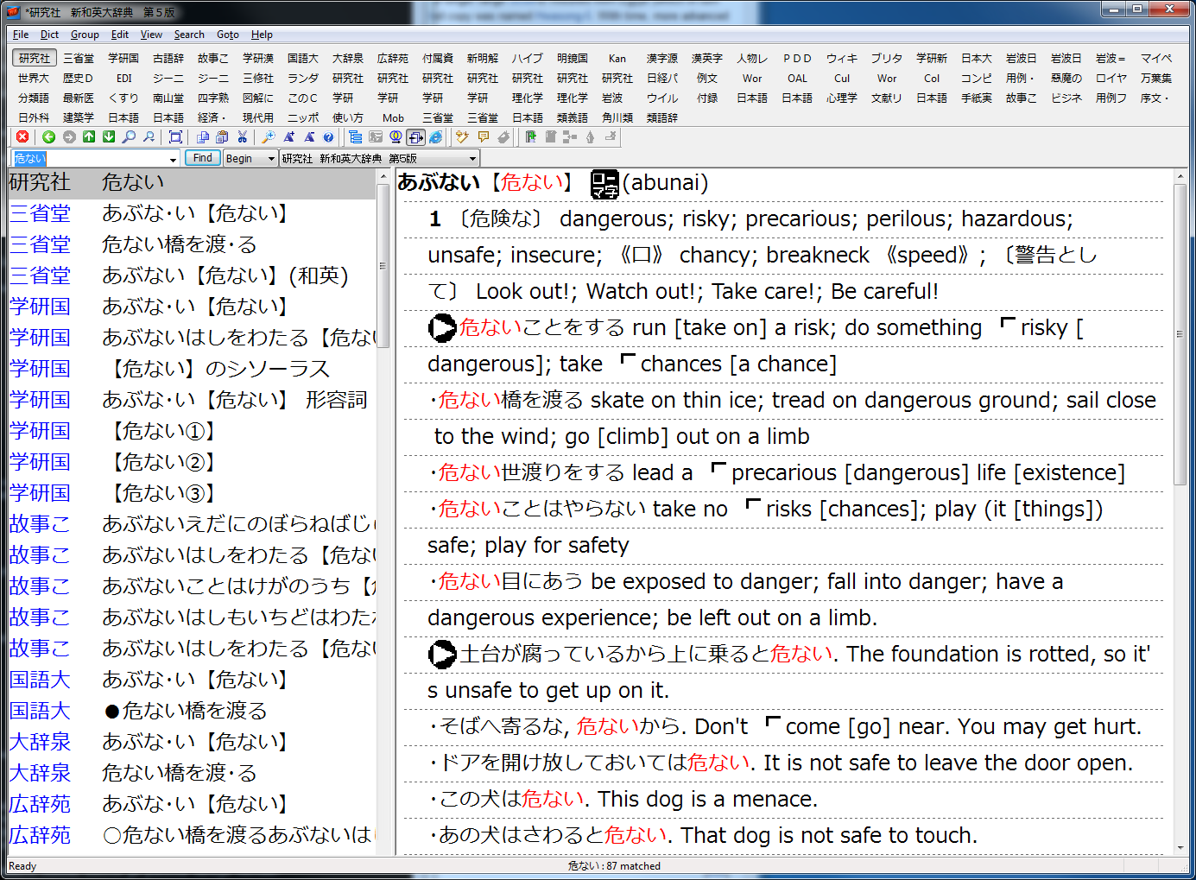Go back with the green left arrow
The height and width of the screenshot is (880, 1196).
click(x=48, y=137)
